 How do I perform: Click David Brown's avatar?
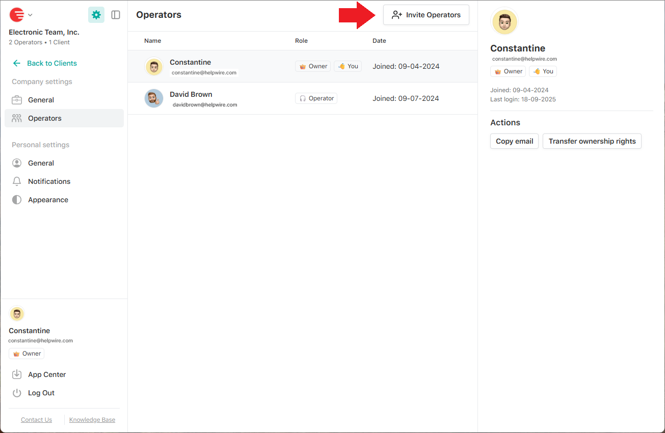pos(154,98)
